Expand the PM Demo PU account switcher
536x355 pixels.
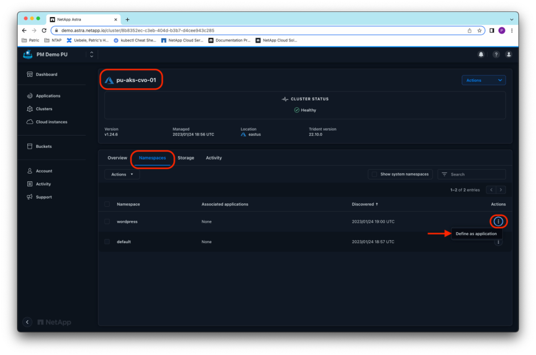pos(91,55)
